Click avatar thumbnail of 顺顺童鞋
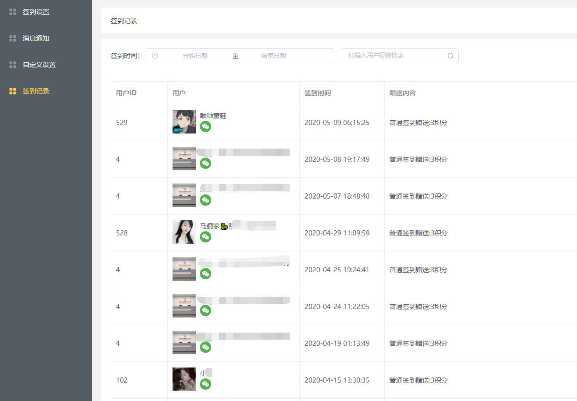The width and height of the screenshot is (577, 401). pos(184,122)
